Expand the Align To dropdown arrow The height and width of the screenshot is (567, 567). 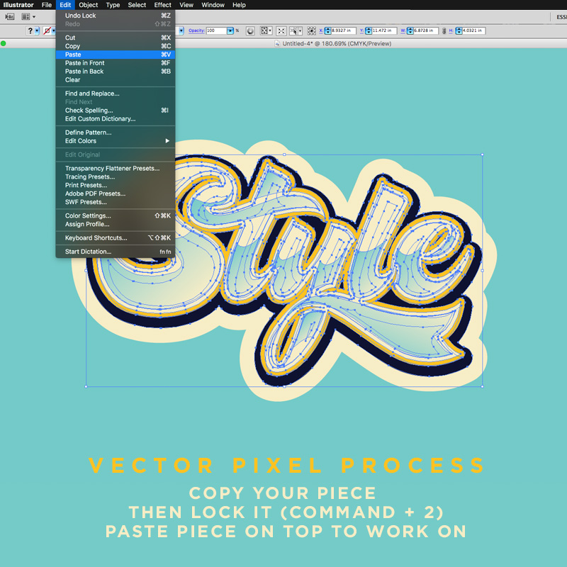pyautogui.click(x=270, y=30)
